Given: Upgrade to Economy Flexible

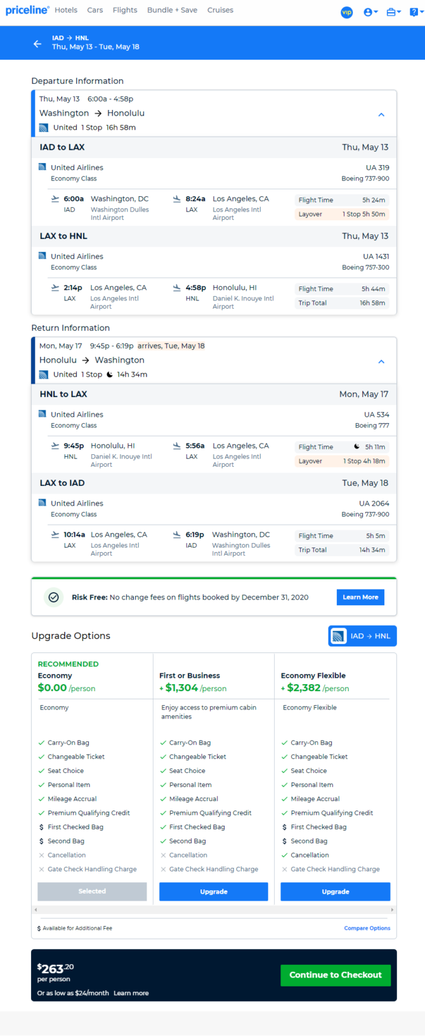Looking at the screenshot, I should coord(336,891).
